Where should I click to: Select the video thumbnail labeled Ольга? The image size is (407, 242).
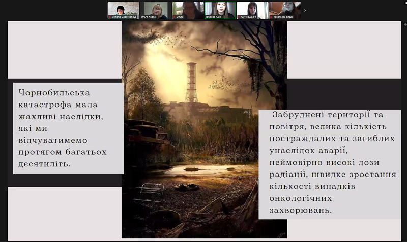click(x=188, y=10)
